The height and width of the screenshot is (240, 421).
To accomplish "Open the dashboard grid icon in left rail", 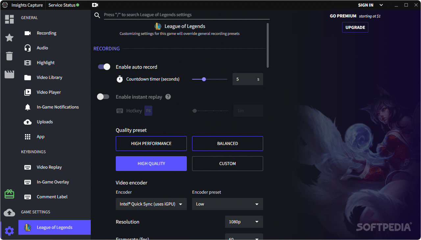I will (9, 19).
